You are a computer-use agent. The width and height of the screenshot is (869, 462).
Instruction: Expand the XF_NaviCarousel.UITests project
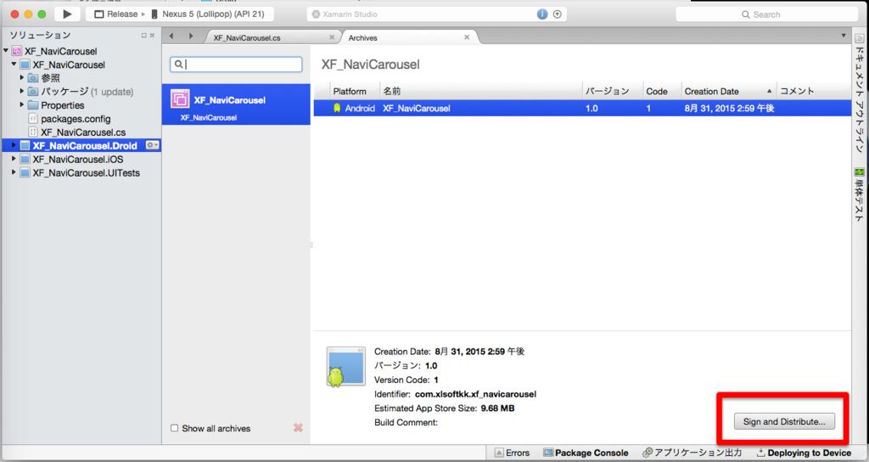14,172
